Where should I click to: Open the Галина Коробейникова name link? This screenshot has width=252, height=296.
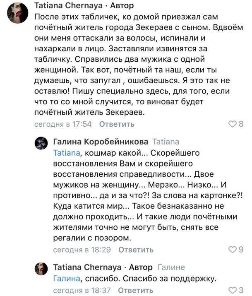point(101,142)
